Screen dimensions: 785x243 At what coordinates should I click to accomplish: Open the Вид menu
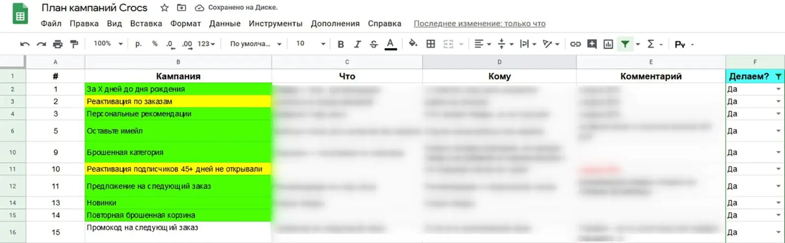[114, 24]
